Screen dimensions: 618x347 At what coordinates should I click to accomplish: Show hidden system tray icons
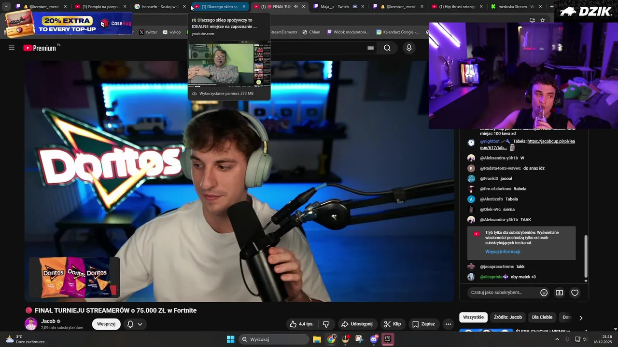pyautogui.click(x=557, y=339)
